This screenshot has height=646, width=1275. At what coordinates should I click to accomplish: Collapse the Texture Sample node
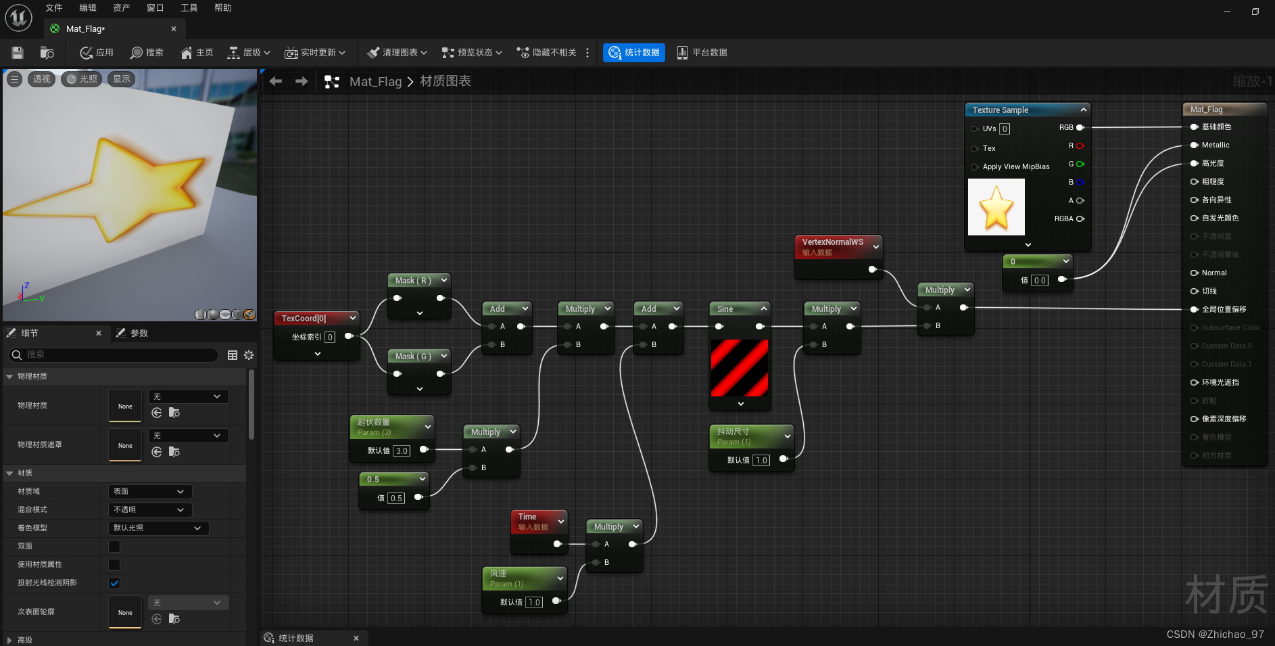[1084, 110]
